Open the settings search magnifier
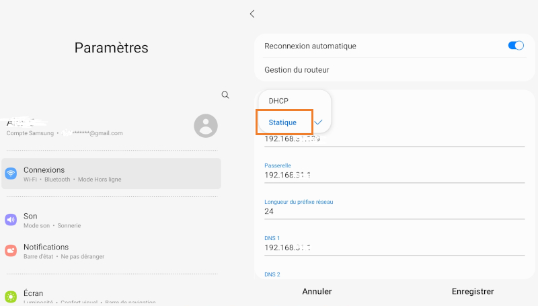The image size is (538, 306). pyautogui.click(x=225, y=95)
